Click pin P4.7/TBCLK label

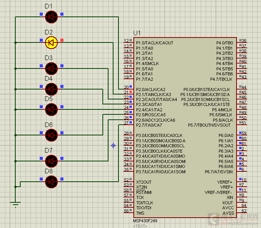pos(221,79)
